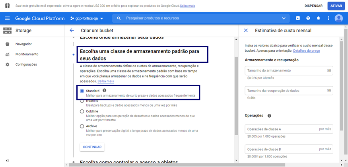Open the gcp-fortics-qa project selector
The height and width of the screenshot is (167, 348).
tap(87, 18)
